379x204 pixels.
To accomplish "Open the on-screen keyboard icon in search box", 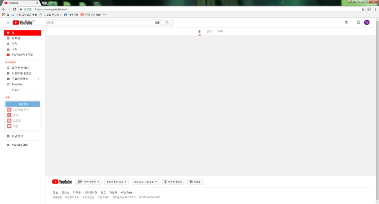I will tap(157, 23).
